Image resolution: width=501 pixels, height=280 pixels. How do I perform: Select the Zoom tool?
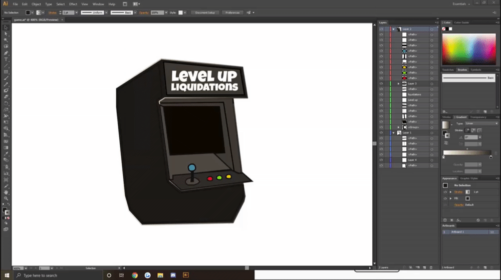(6, 198)
